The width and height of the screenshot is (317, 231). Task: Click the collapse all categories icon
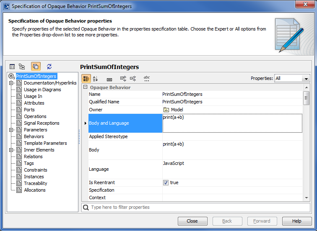(133, 78)
